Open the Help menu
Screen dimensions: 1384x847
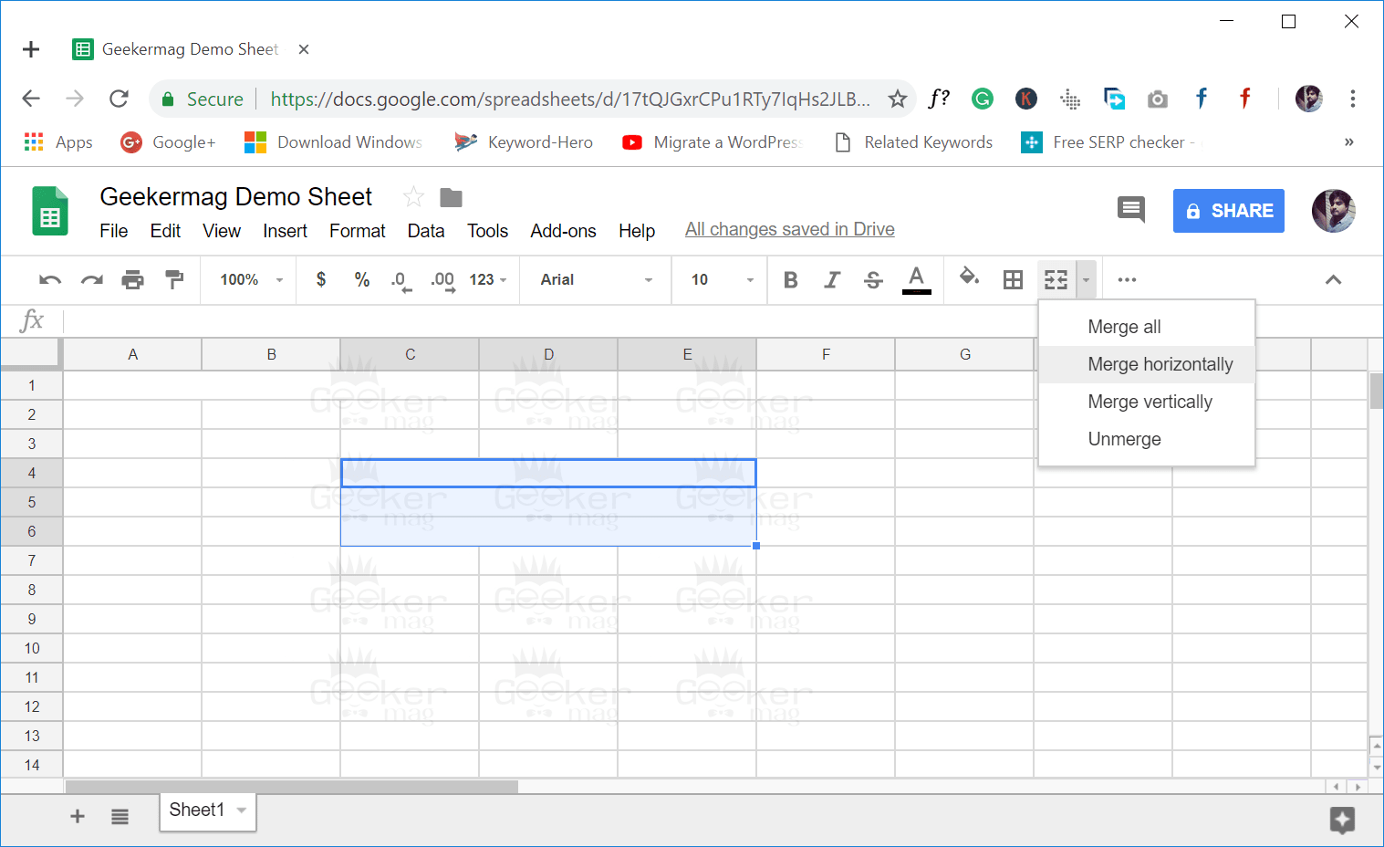(x=637, y=231)
